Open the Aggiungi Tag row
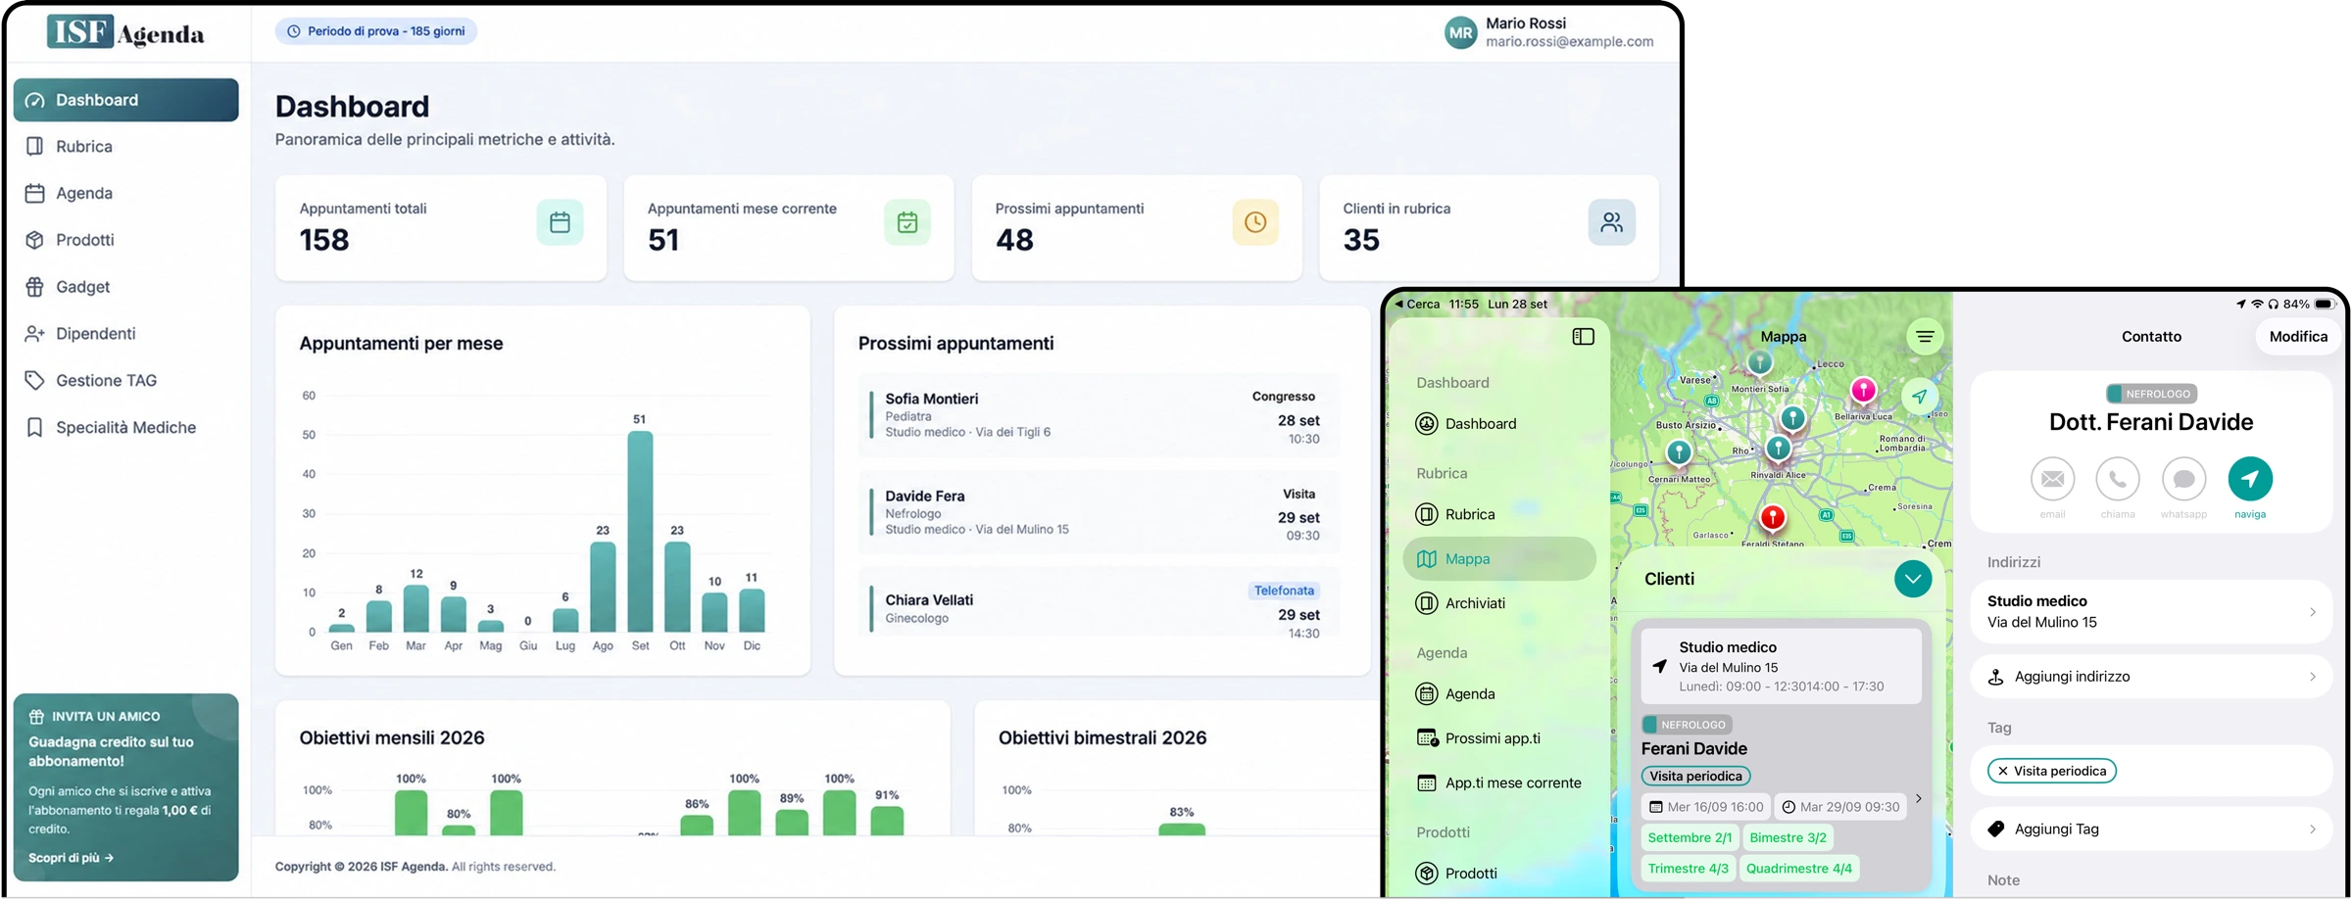This screenshot has width=2352, height=900. click(x=2150, y=829)
